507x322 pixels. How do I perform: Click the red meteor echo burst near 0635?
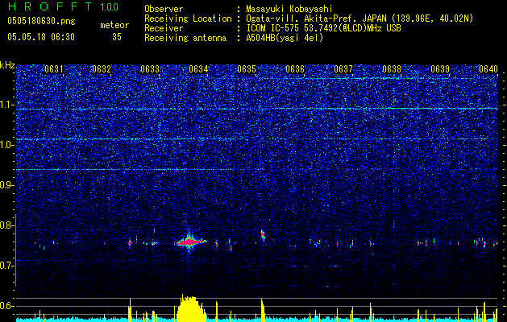[263, 235]
